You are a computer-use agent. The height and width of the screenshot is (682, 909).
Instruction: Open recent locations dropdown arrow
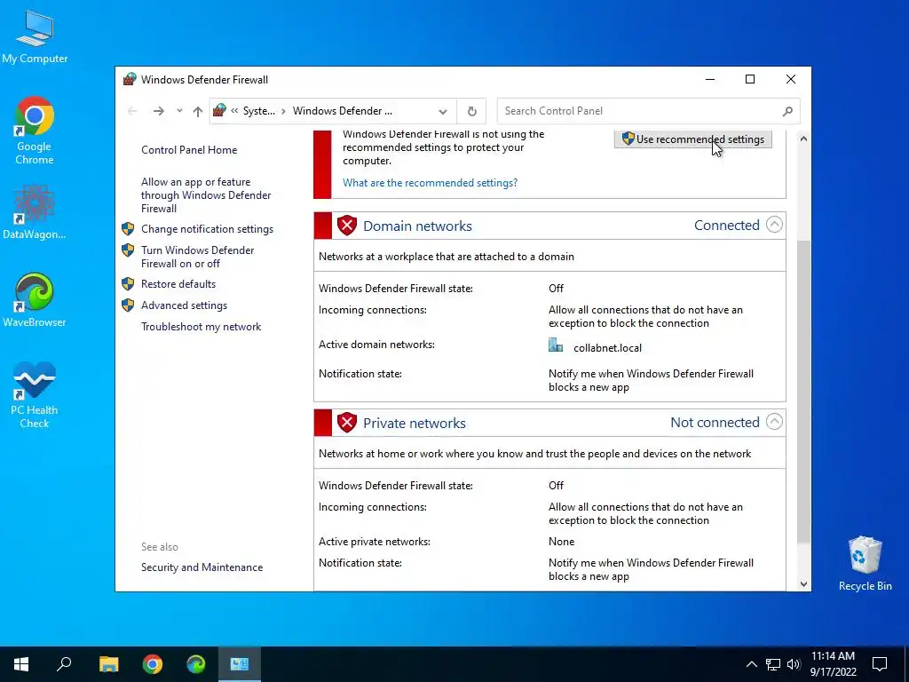click(179, 111)
